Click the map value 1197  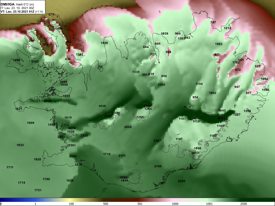(179, 139)
